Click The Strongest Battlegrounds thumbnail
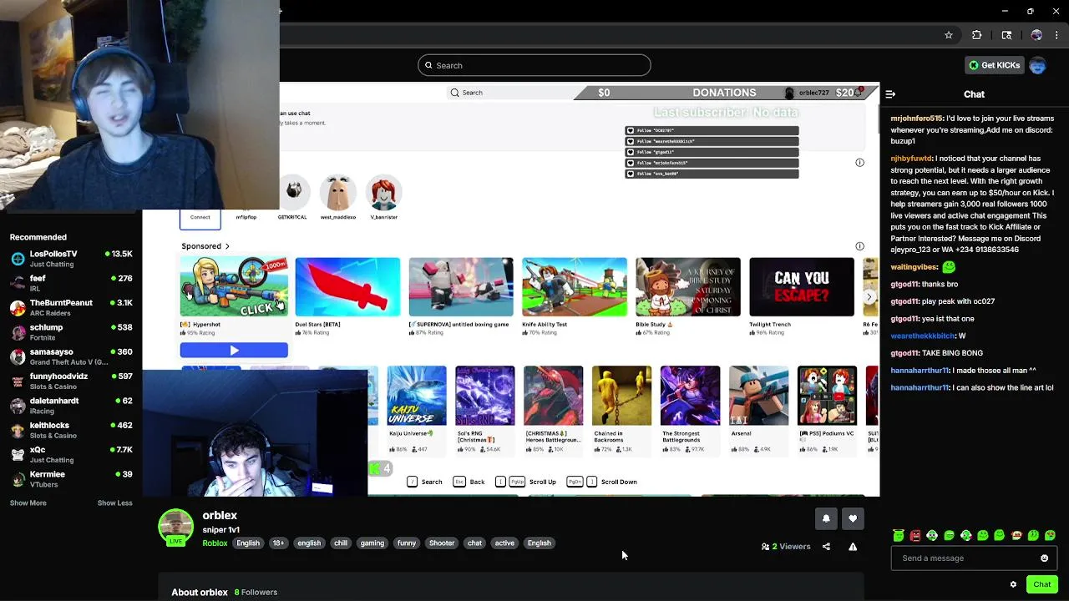This screenshot has height=601, width=1069. 690,396
